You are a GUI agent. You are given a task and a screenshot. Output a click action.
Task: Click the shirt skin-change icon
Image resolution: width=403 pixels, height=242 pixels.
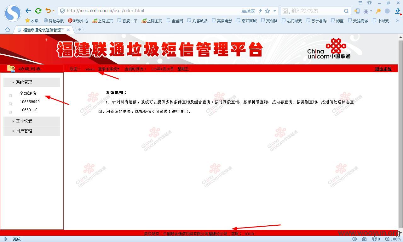click(x=370, y=3)
